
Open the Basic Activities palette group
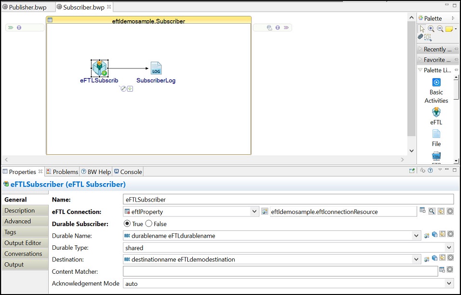coord(436,91)
